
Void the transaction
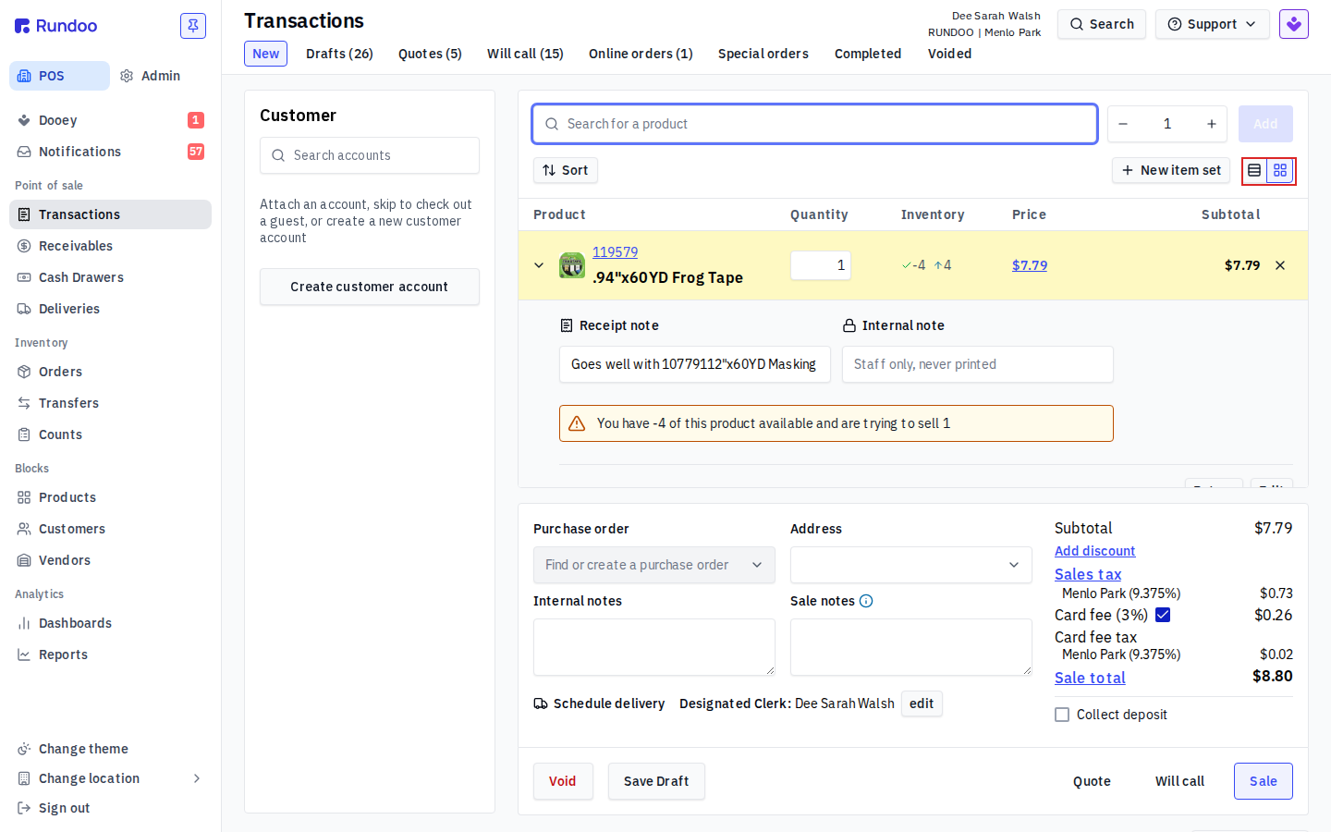point(563,781)
